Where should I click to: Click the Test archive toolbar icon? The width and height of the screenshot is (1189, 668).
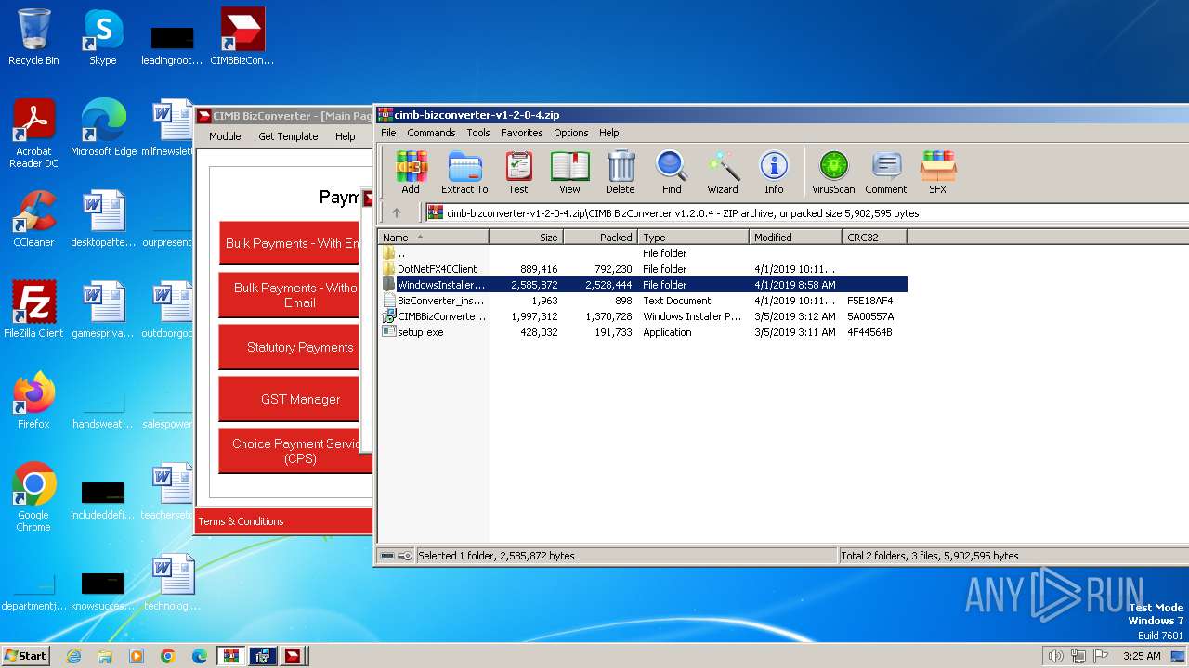517,173
